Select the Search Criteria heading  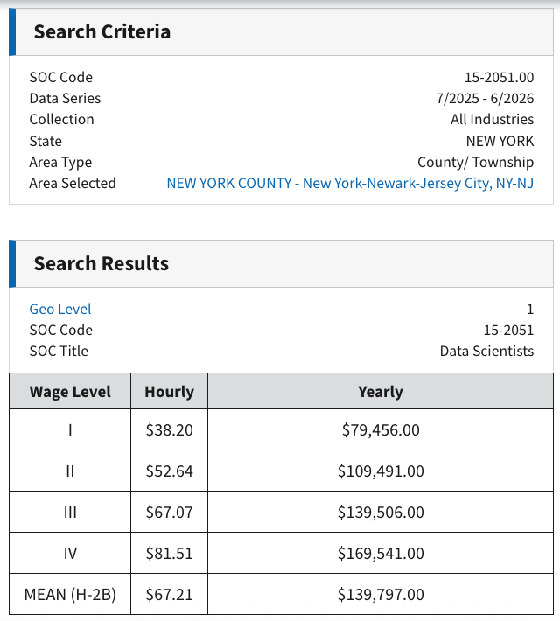pyautogui.click(x=102, y=31)
